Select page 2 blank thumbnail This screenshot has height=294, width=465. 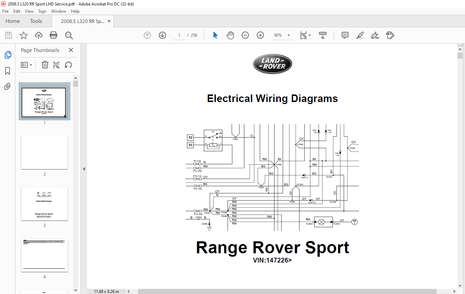point(45,153)
